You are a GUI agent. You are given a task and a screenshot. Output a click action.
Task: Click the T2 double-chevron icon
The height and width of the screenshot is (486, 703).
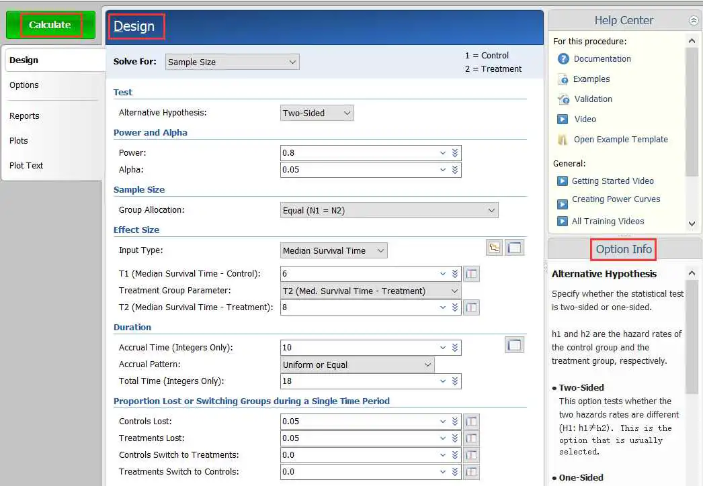pyautogui.click(x=455, y=307)
